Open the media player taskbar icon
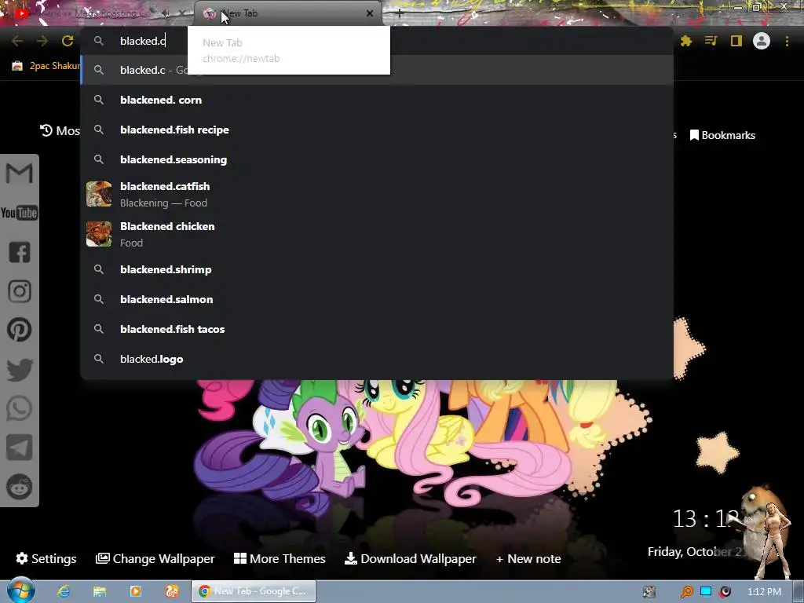804x603 pixels. pyautogui.click(x=136, y=591)
